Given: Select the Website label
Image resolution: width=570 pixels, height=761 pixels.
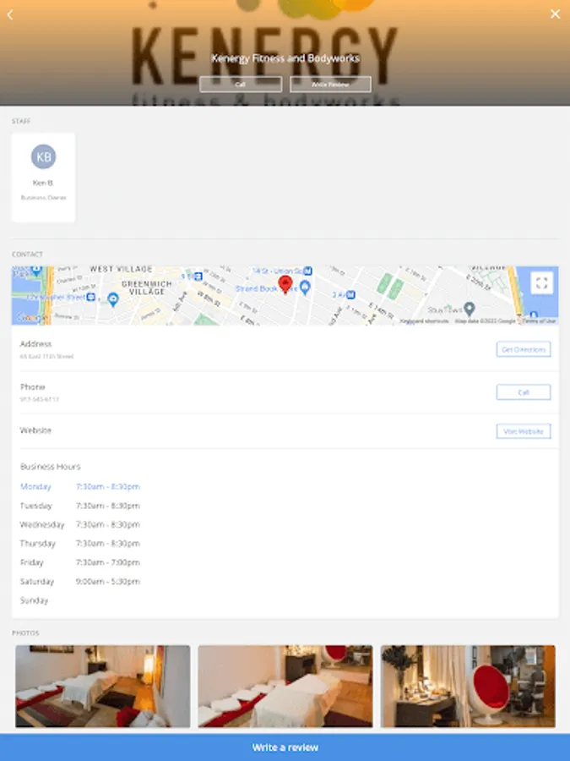Looking at the screenshot, I should tap(35, 430).
